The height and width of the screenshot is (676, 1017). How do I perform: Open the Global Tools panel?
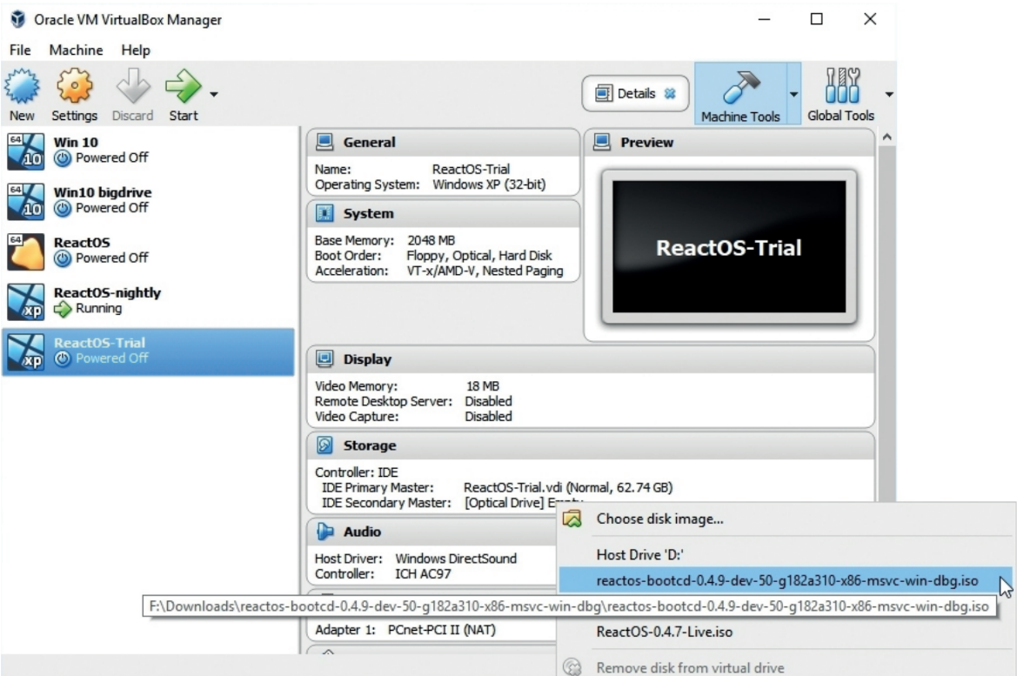click(x=843, y=93)
